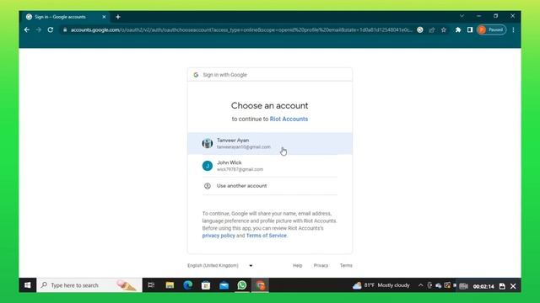540x303 pixels.
Task: Select Use another account
Action: coord(270,186)
